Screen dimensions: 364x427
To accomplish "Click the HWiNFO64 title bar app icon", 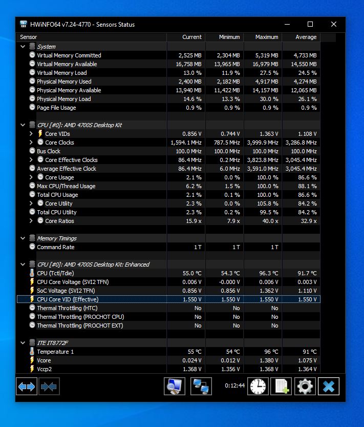I will [x=24, y=24].
